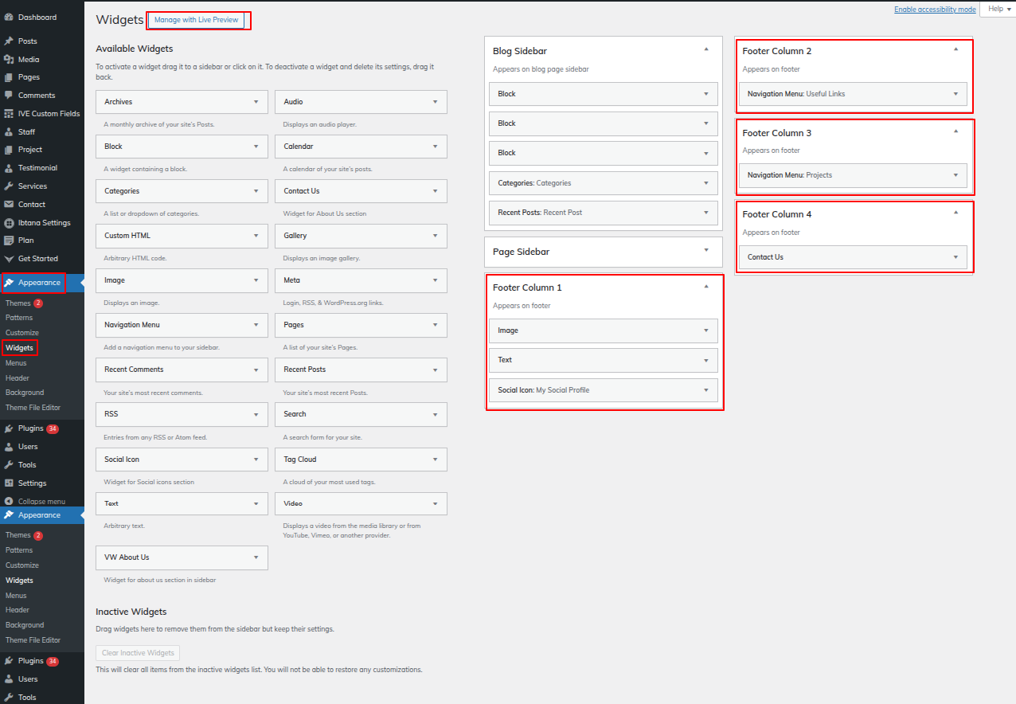
Task: Open the Menus submenu item
Action: [16, 363]
